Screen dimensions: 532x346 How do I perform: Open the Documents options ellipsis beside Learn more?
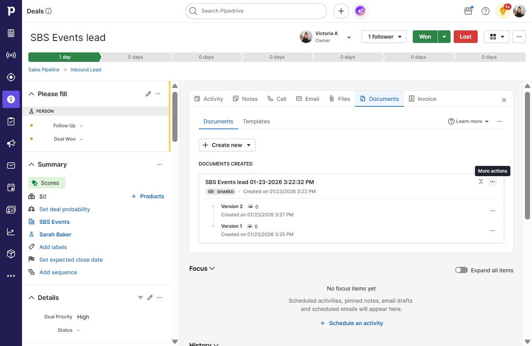(499, 121)
